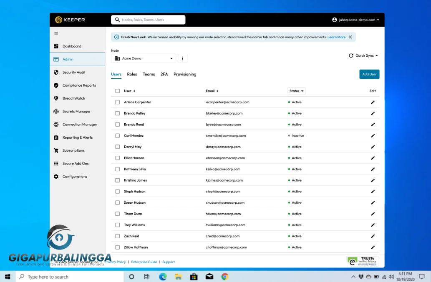This screenshot has width=431, height=282.
Task: Select the Zach Reid checkbox
Action: [x=117, y=236]
